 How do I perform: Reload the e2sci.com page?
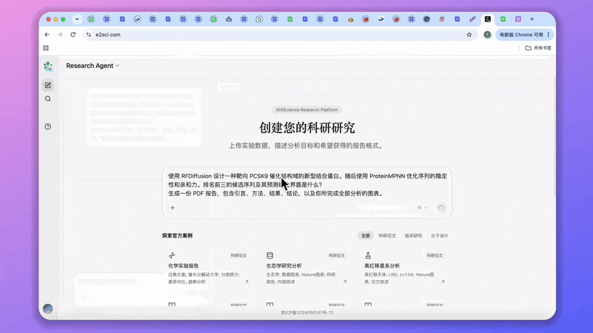click(73, 34)
